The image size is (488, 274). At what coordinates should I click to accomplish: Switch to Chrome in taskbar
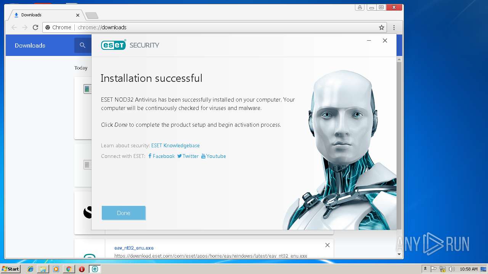(69, 269)
